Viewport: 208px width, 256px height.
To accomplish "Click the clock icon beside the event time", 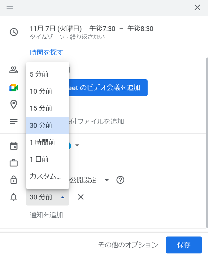I will tap(14, 32).
